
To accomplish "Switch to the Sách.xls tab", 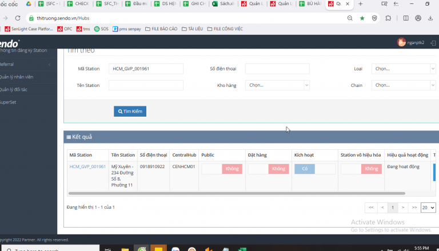I will 223,4.
